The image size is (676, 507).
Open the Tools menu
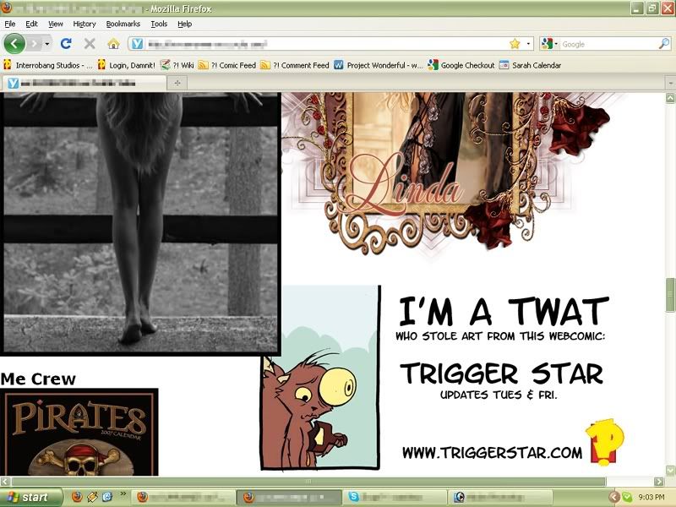point(159,24)
